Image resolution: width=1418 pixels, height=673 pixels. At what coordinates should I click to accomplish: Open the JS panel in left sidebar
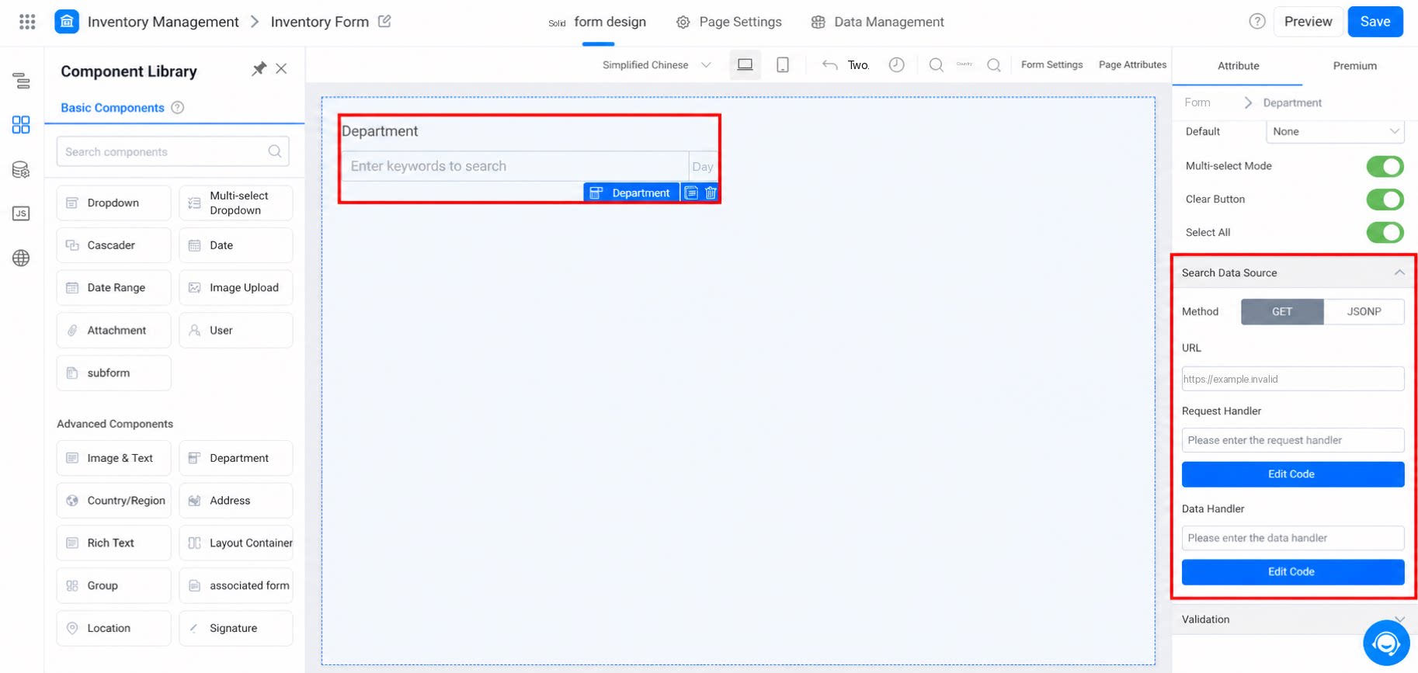pos(21,213)
